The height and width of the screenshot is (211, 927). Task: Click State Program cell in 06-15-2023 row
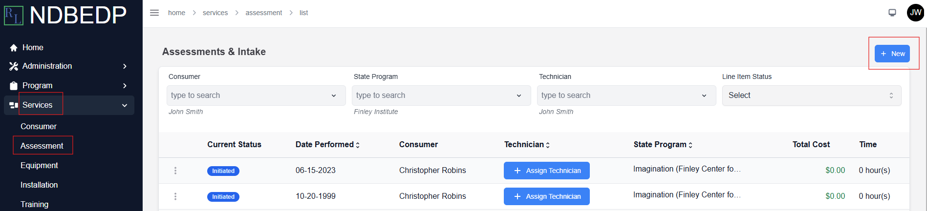[x=687, y=169]
